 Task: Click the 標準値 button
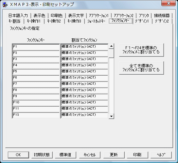(x=65, y=155)
